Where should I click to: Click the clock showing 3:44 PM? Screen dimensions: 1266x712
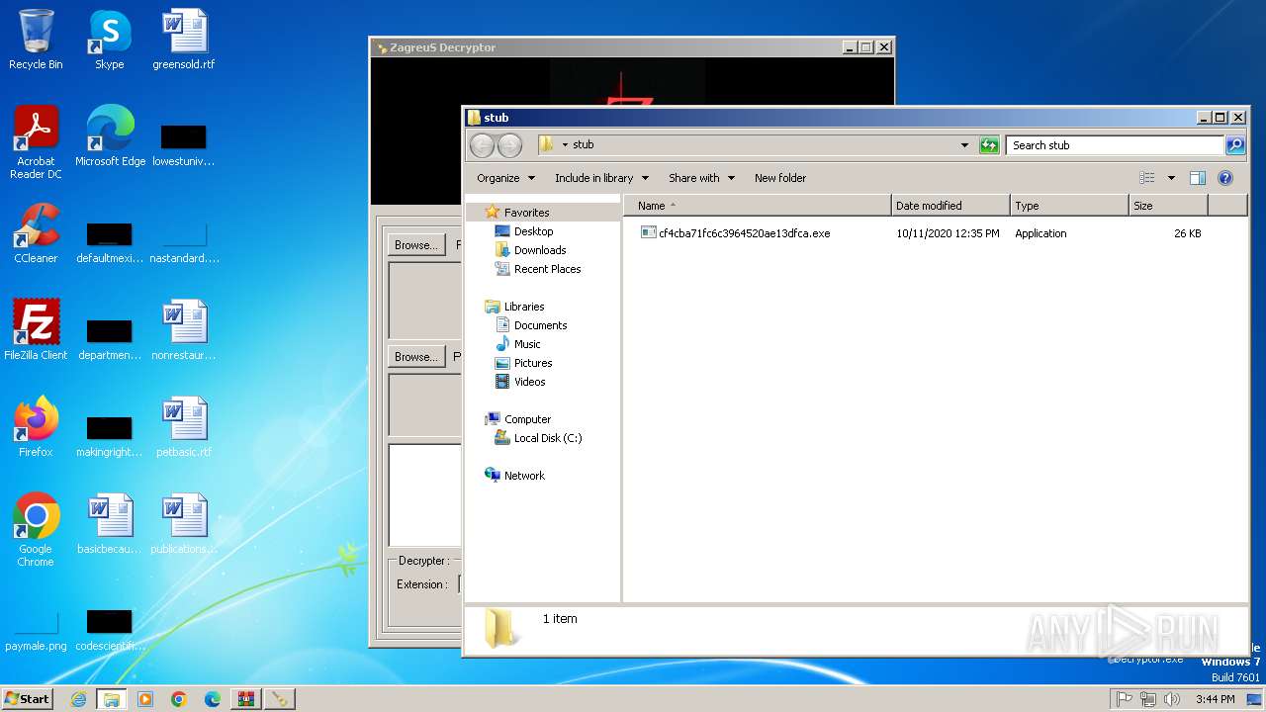point(1215,699)
